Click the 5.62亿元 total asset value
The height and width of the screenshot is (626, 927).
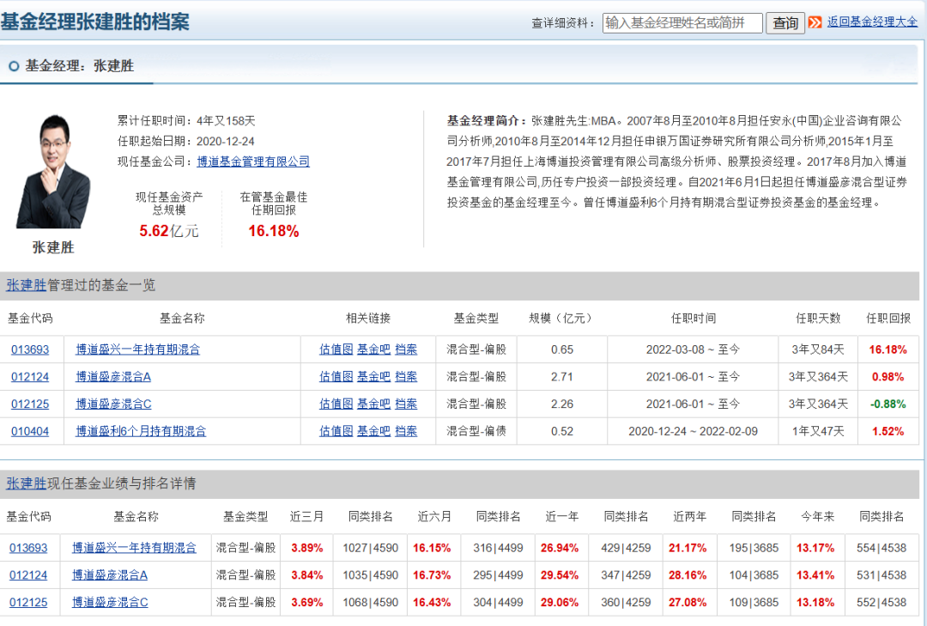click(169, 231)
